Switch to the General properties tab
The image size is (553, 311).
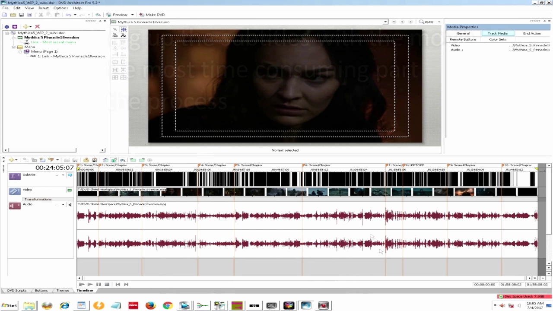tap(463, 33)
